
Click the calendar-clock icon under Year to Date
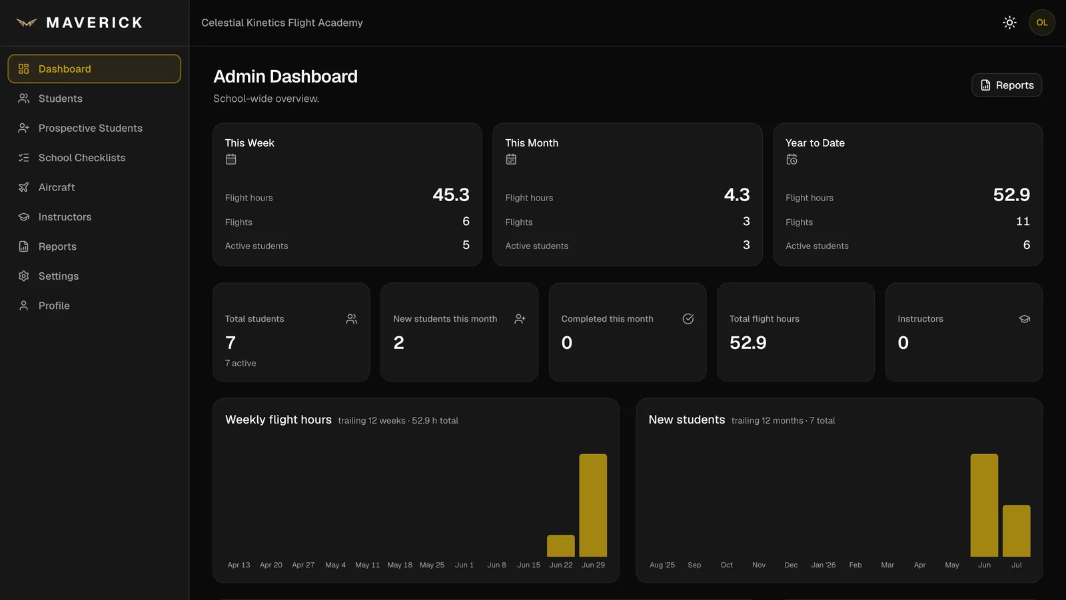[x=792, y=159]
